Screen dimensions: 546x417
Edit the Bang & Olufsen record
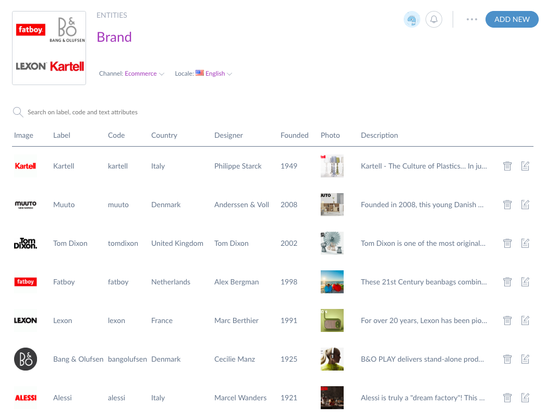click(525, 359)
